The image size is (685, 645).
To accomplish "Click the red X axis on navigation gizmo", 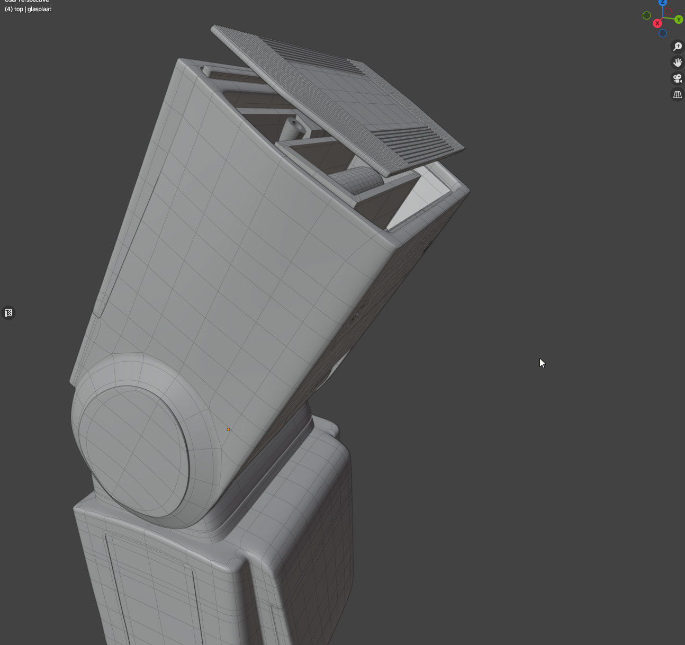I will tap(657, 23).
